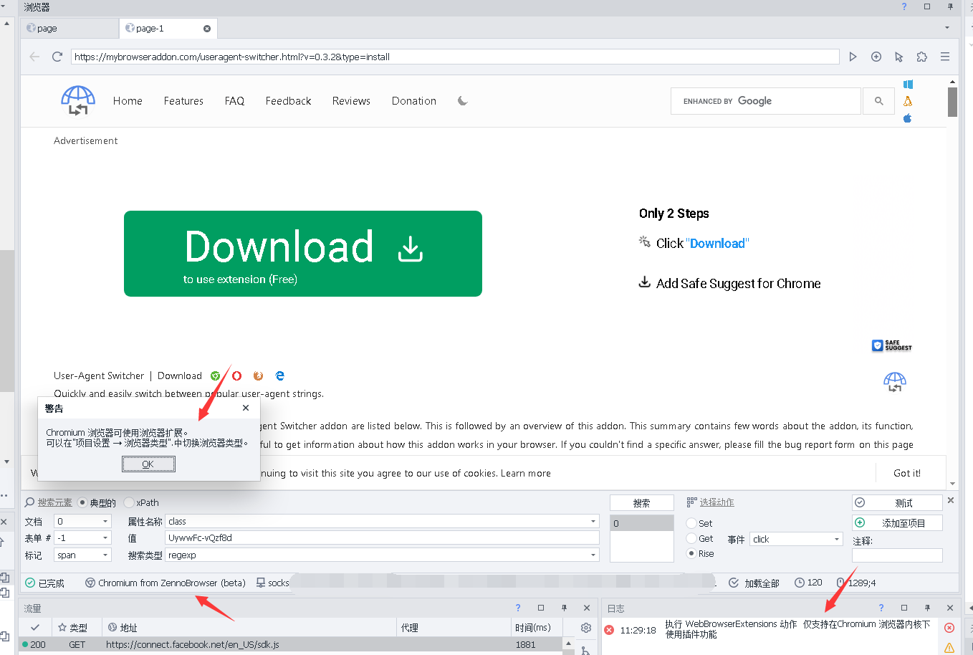
Task: Click the circled plus icon in the toolbar
Action: [x=876, y=57]
